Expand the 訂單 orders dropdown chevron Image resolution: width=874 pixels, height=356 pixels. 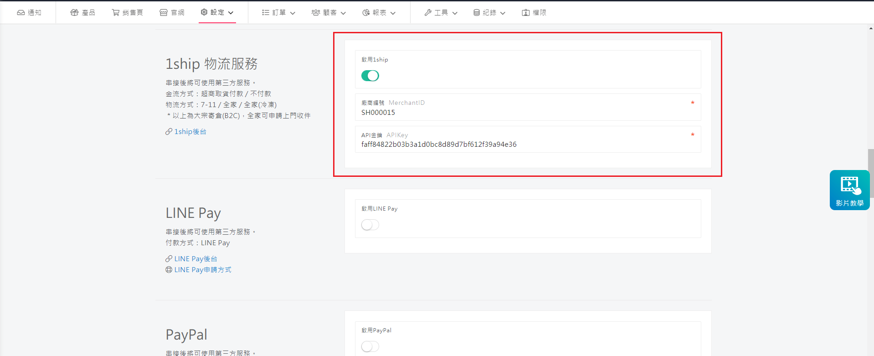pos(293,13)
